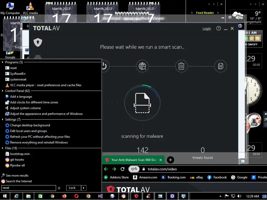Image resolution: width=267 pixels, height=200 pixels.
Task: Launch Internet Explorer from taskbar
Action: [16, 196]
